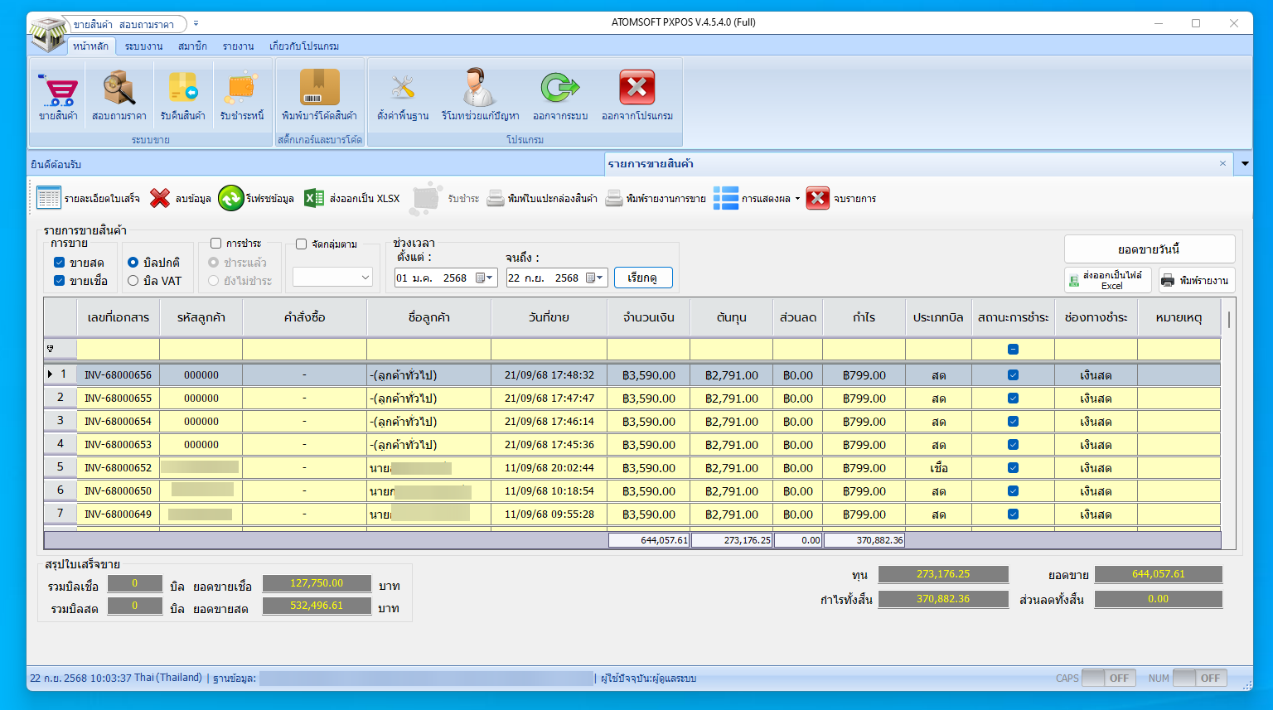Enable the การชำระ filter checkbox
Viewport: 1273px width, 710px height.
[217, 243]
